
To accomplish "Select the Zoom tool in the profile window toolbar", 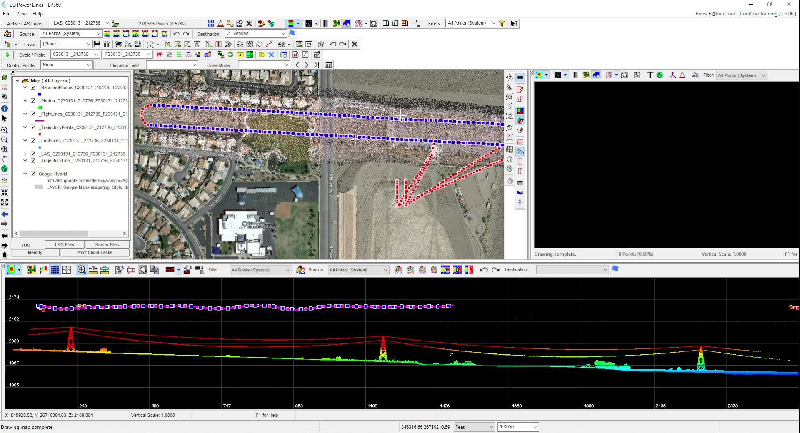I will 82,270.
